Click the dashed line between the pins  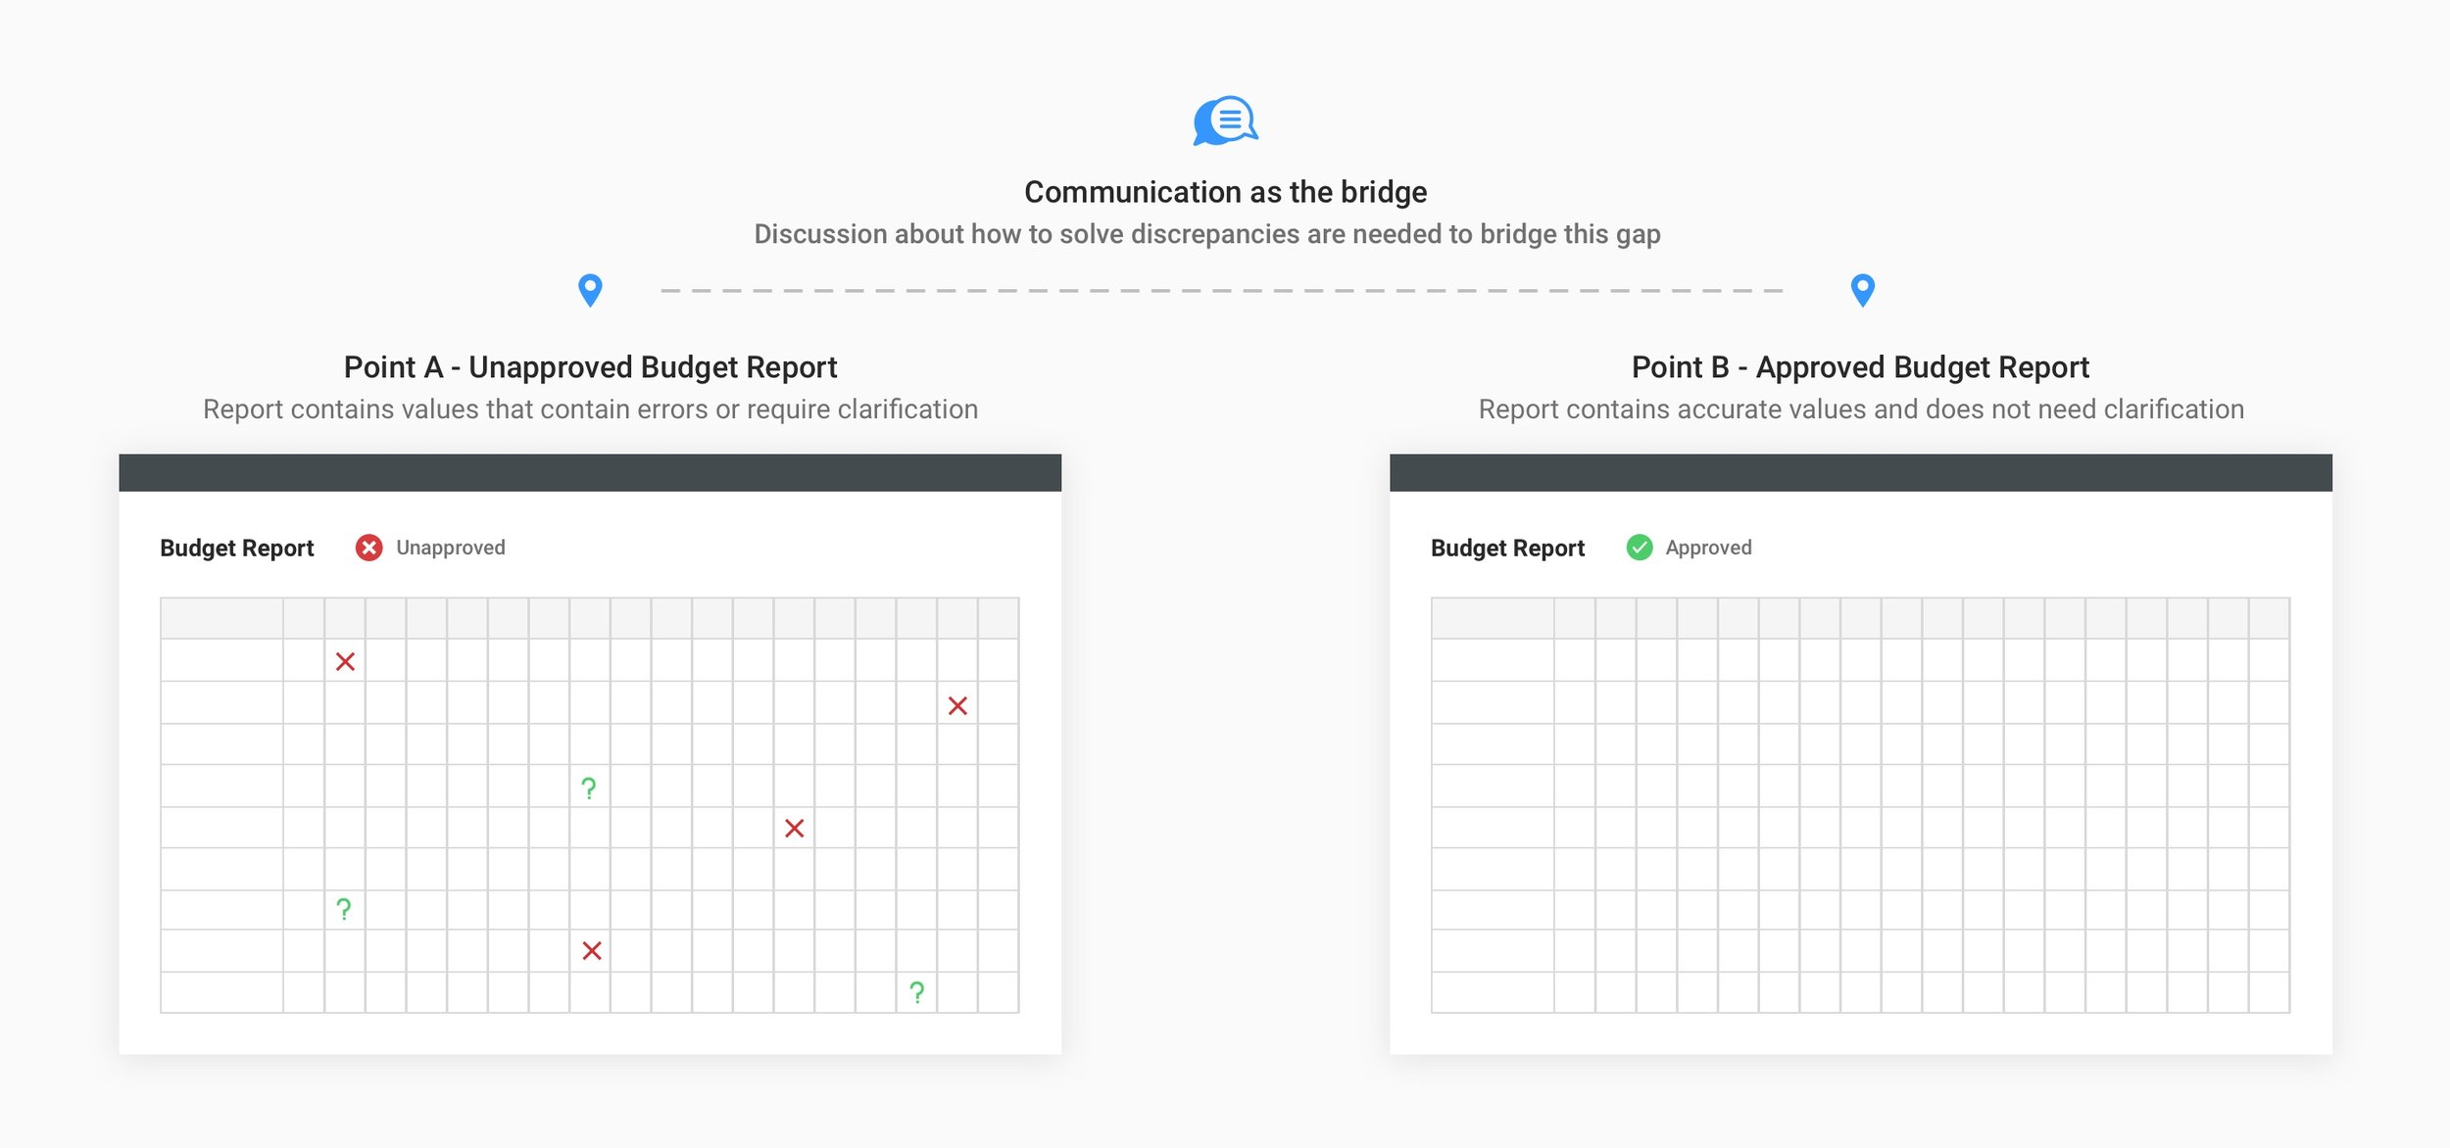coord(1221,291)
